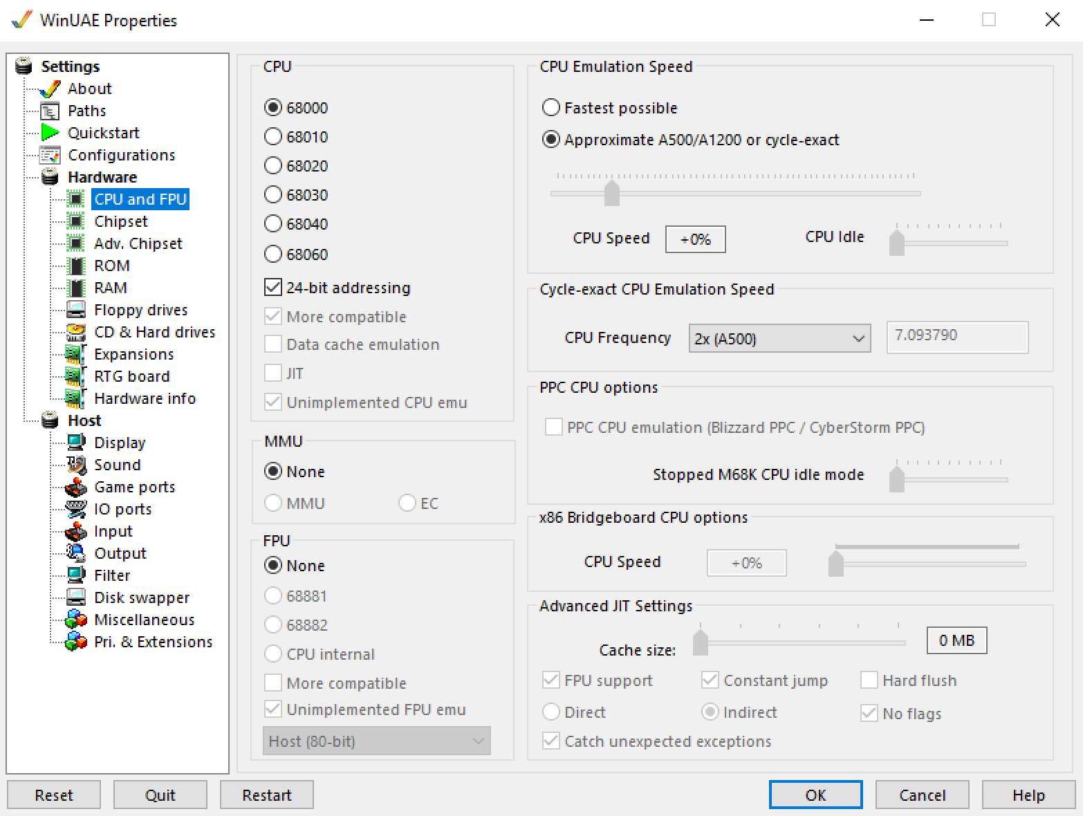Click the Input joystick icon
Viewport: 1083px width, 816px height.
pyautogui.click(x=76, y=531)
